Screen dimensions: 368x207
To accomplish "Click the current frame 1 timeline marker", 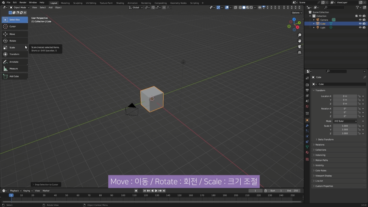I will pos(11,195).
